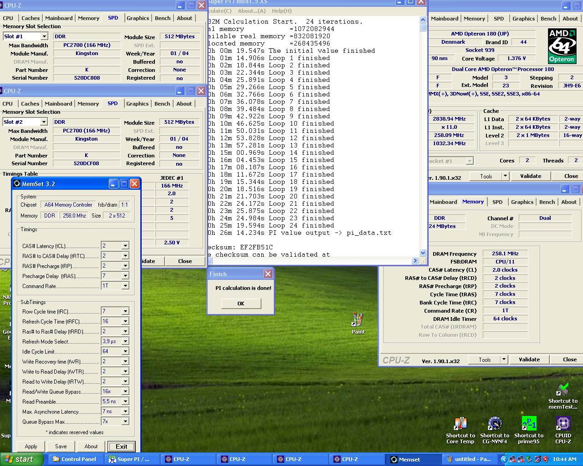The width and height of the screenshot is (583, 466).
Task: Open the Graphics tab in Slot #1 CPU-Z window
Action: pos(138,18)
